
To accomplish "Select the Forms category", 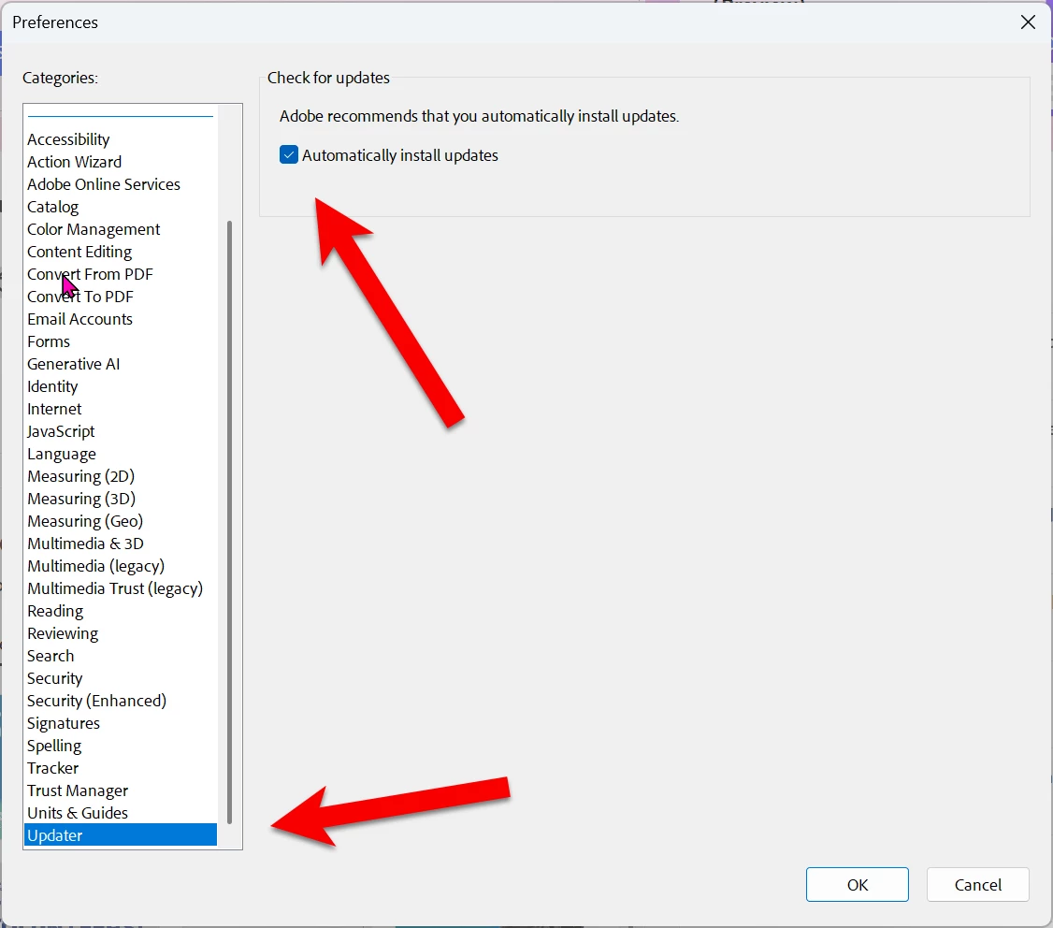I will [x=49, y=341].
